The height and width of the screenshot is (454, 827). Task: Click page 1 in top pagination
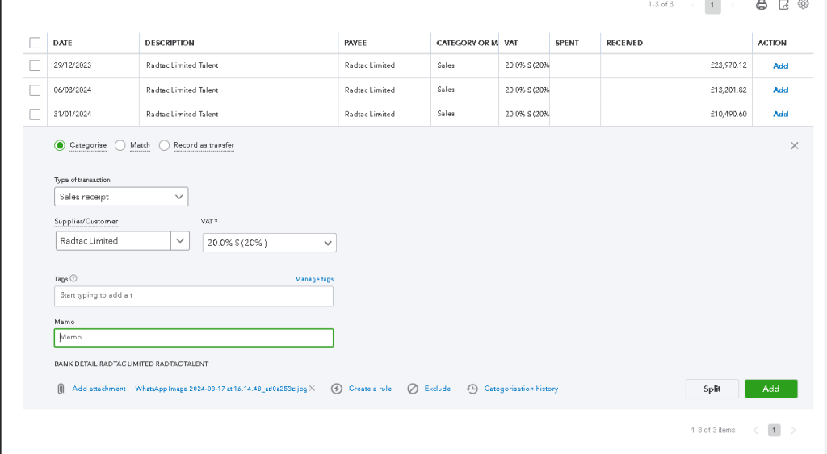712,6
